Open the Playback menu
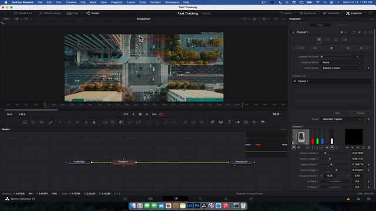The width and height of the screenshot is (376, 211). click(x=116, y=2)
